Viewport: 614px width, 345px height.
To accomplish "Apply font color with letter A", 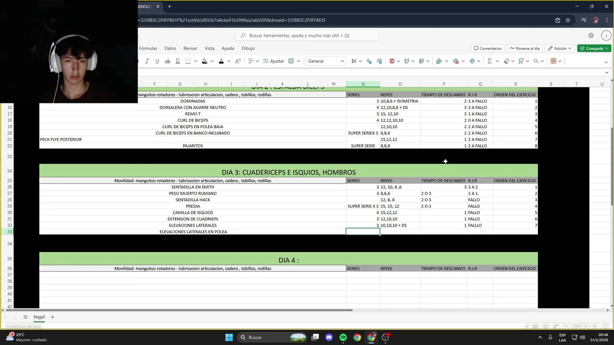I will [221, 61].
